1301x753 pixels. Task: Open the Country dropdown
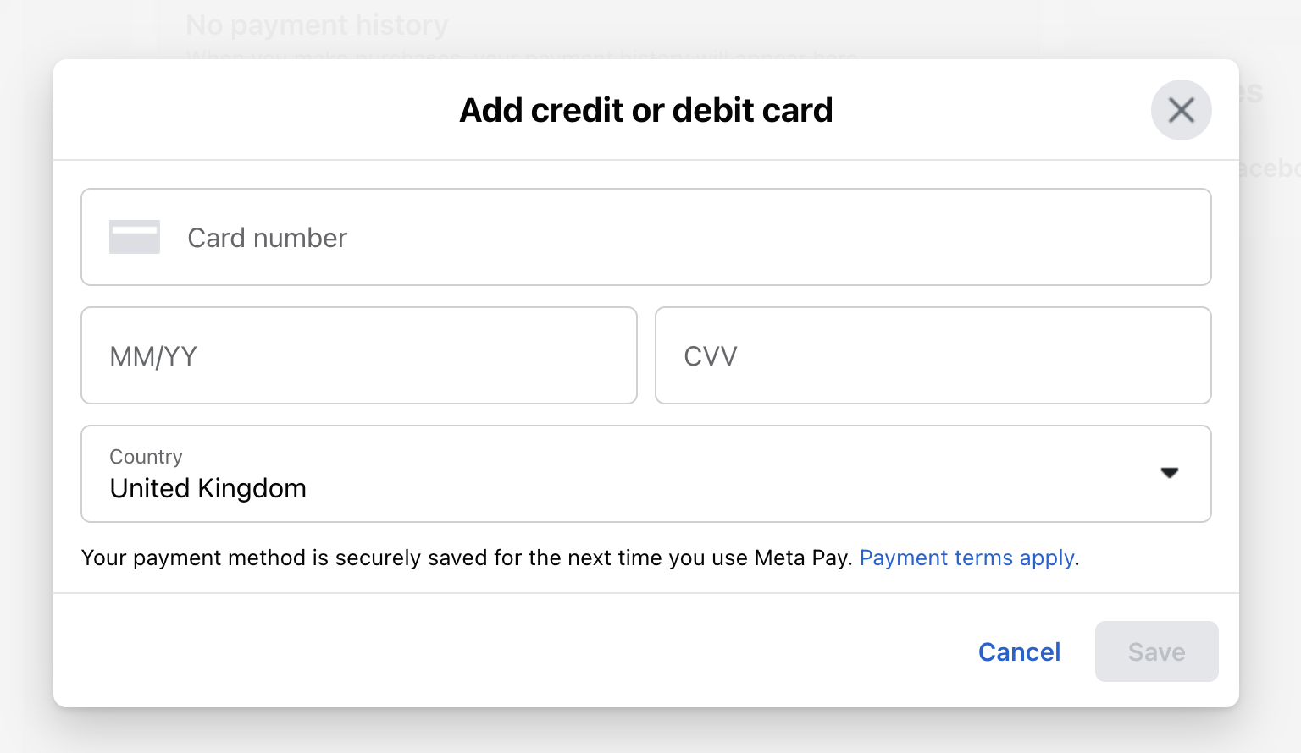[645, 474]
